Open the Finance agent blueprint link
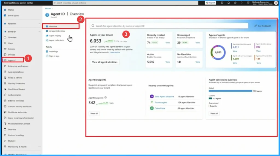Viewport: 280px width, 156px height. [x=161, y=102]
